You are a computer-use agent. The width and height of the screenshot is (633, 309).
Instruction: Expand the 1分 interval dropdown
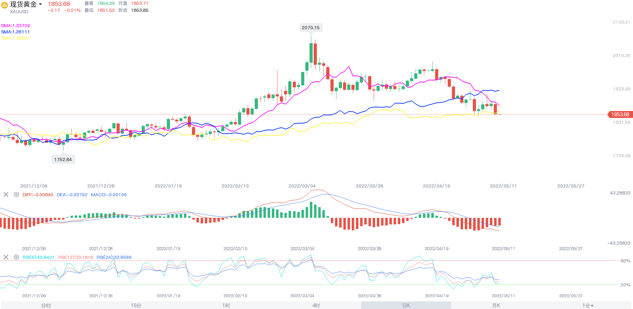pos(588,305)
